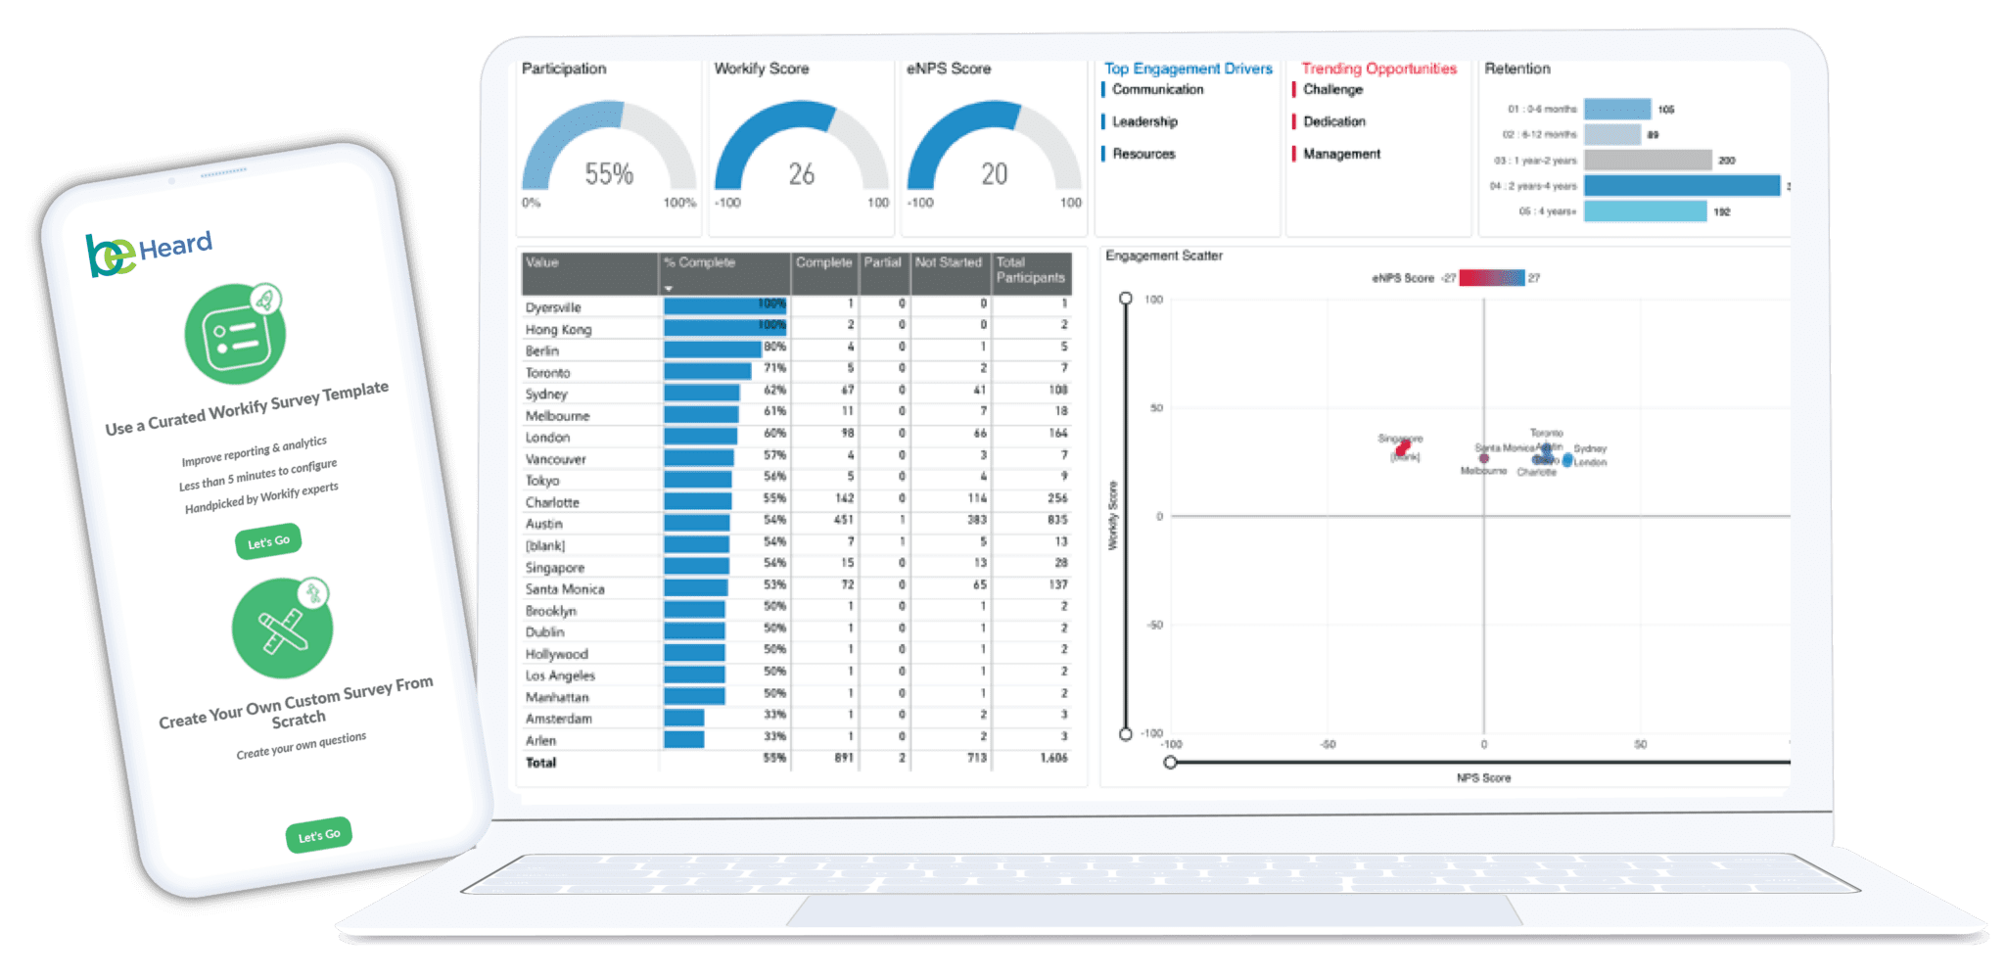Click the eNPS Score gauge showing 20

point(994,147)
